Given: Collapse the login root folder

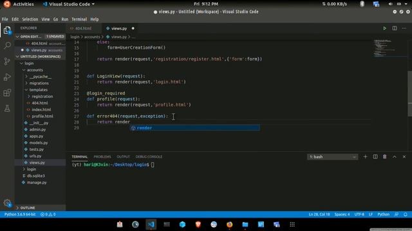Looking at the screenshot, I should tap(29, 63).
